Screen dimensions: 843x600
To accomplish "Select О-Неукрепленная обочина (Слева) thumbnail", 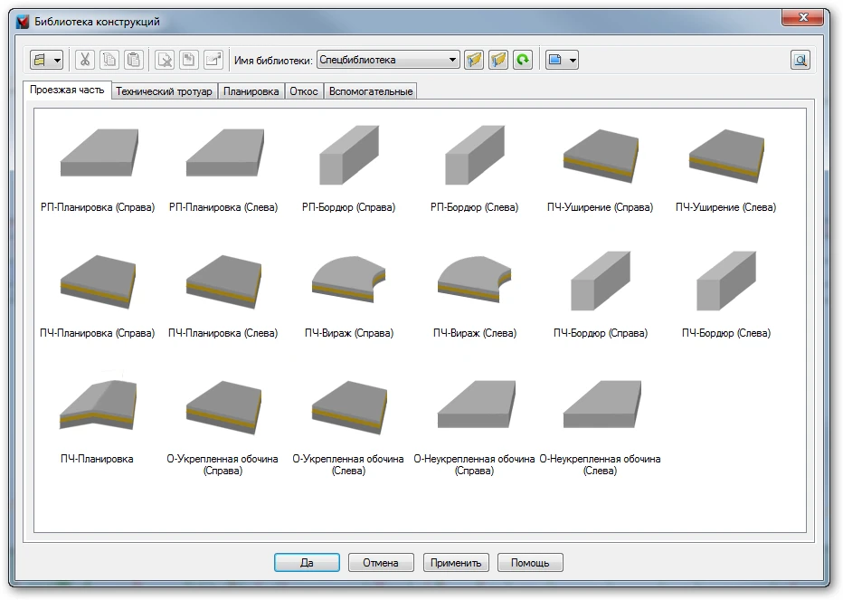I will click(602, 405).
